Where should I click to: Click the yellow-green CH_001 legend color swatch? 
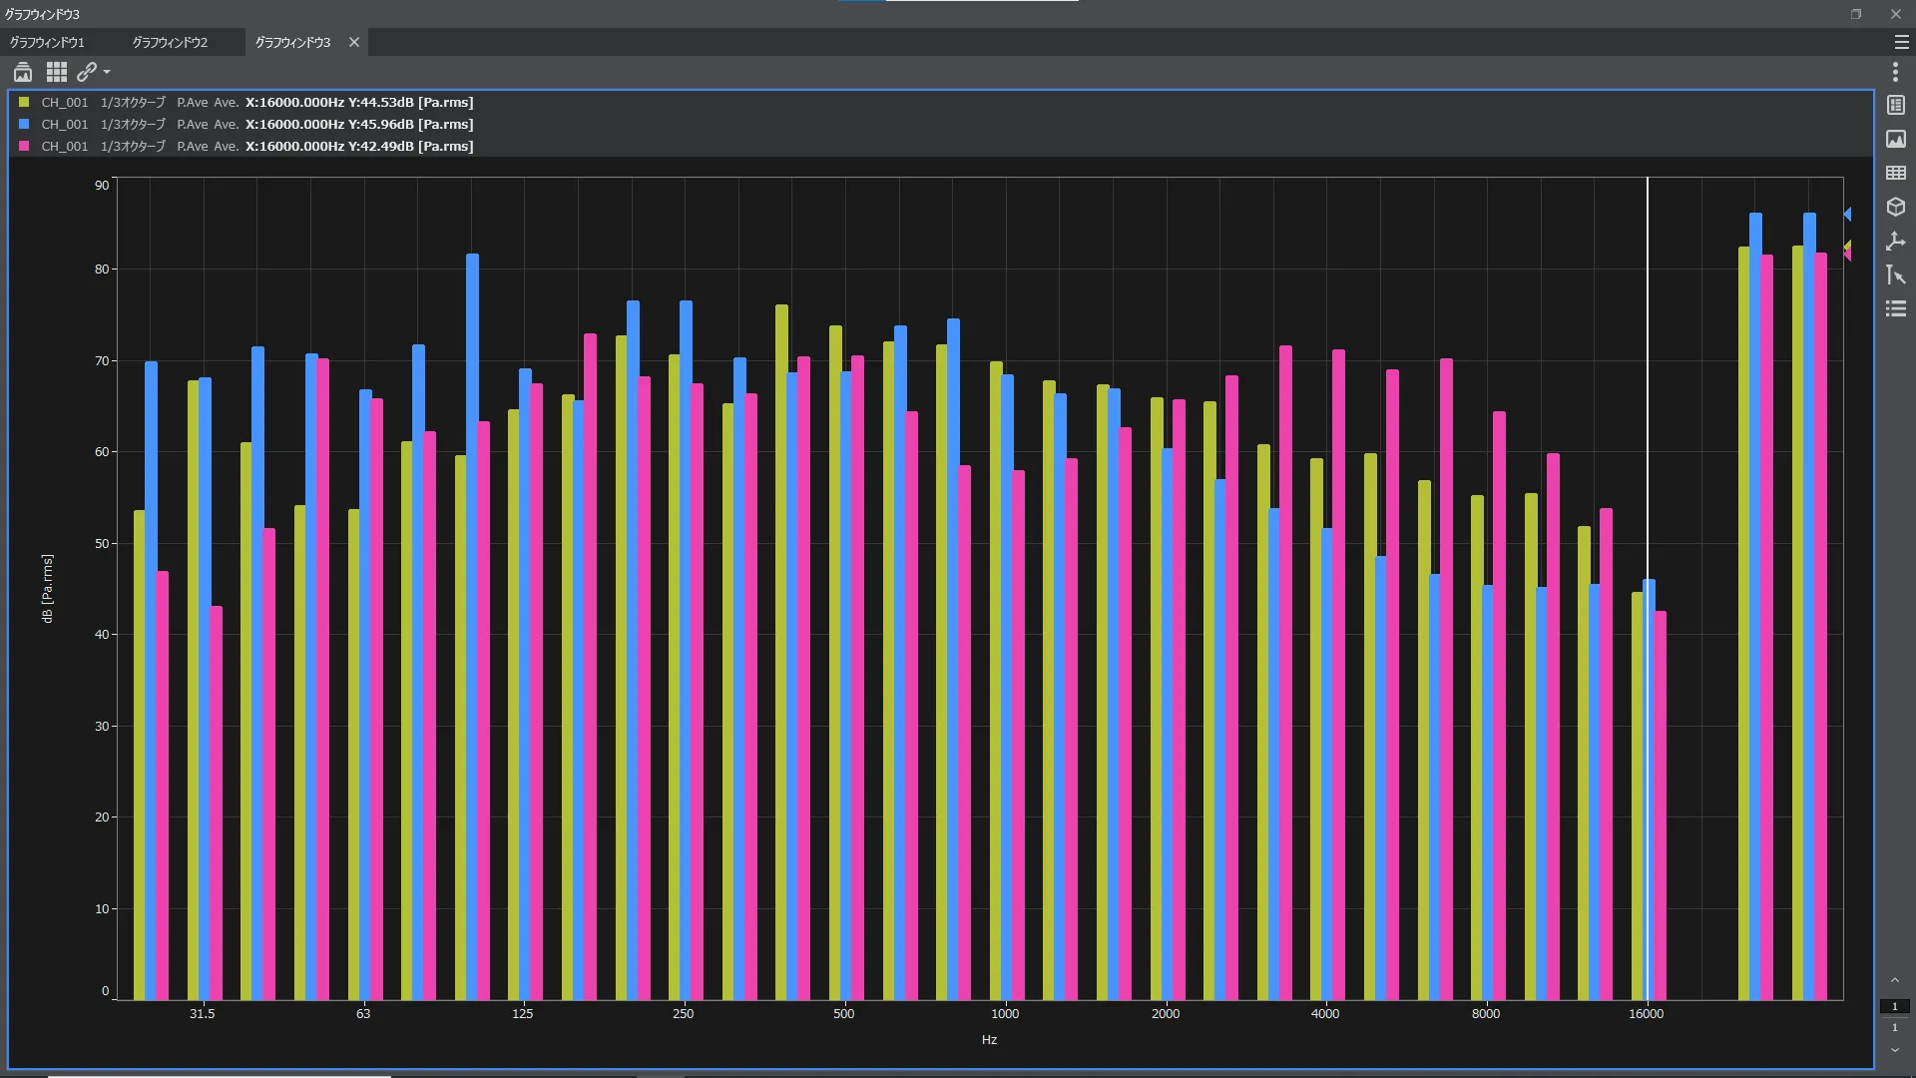(24, 102)
